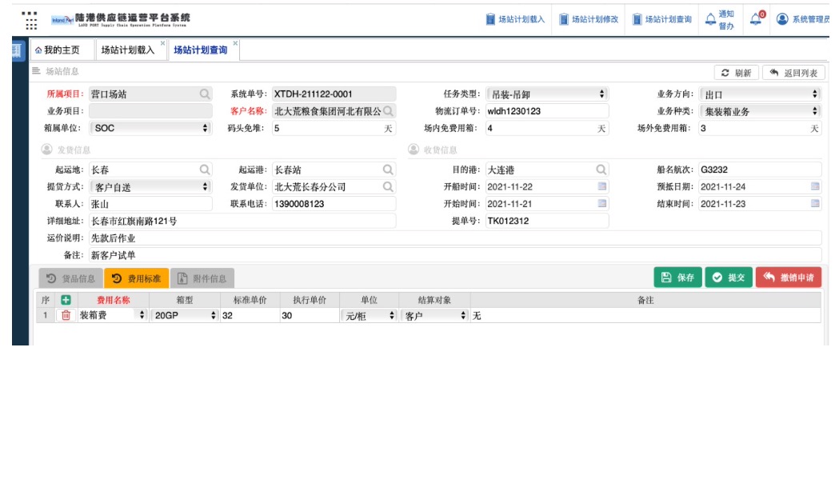Viewport: 839px width, 479px height.
Task: Expand the 任务类型 dropdown
Action: click(x=547, y=94)
